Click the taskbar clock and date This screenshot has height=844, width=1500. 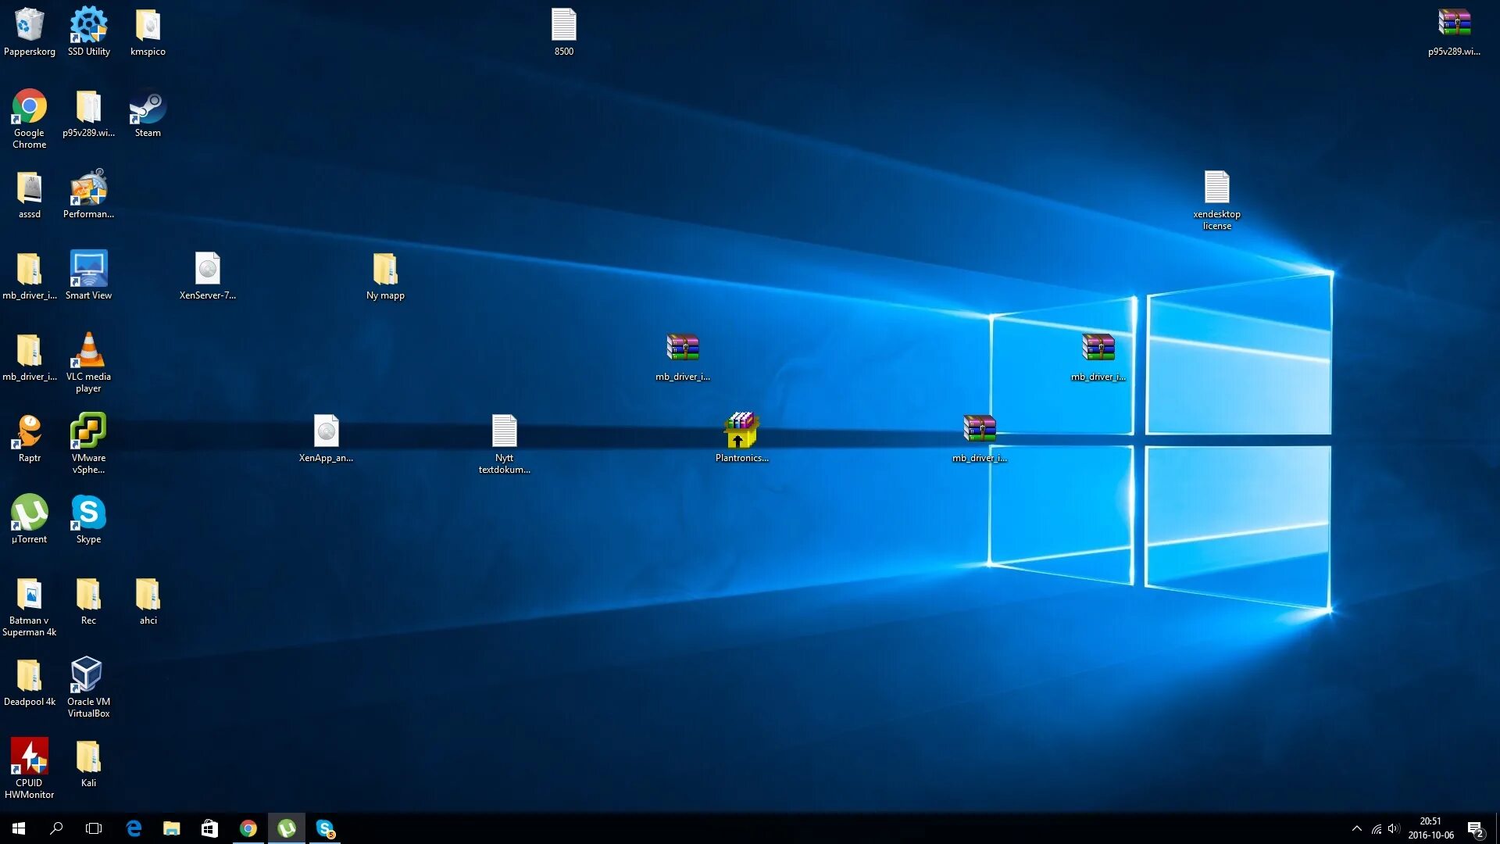[1430, 828]
